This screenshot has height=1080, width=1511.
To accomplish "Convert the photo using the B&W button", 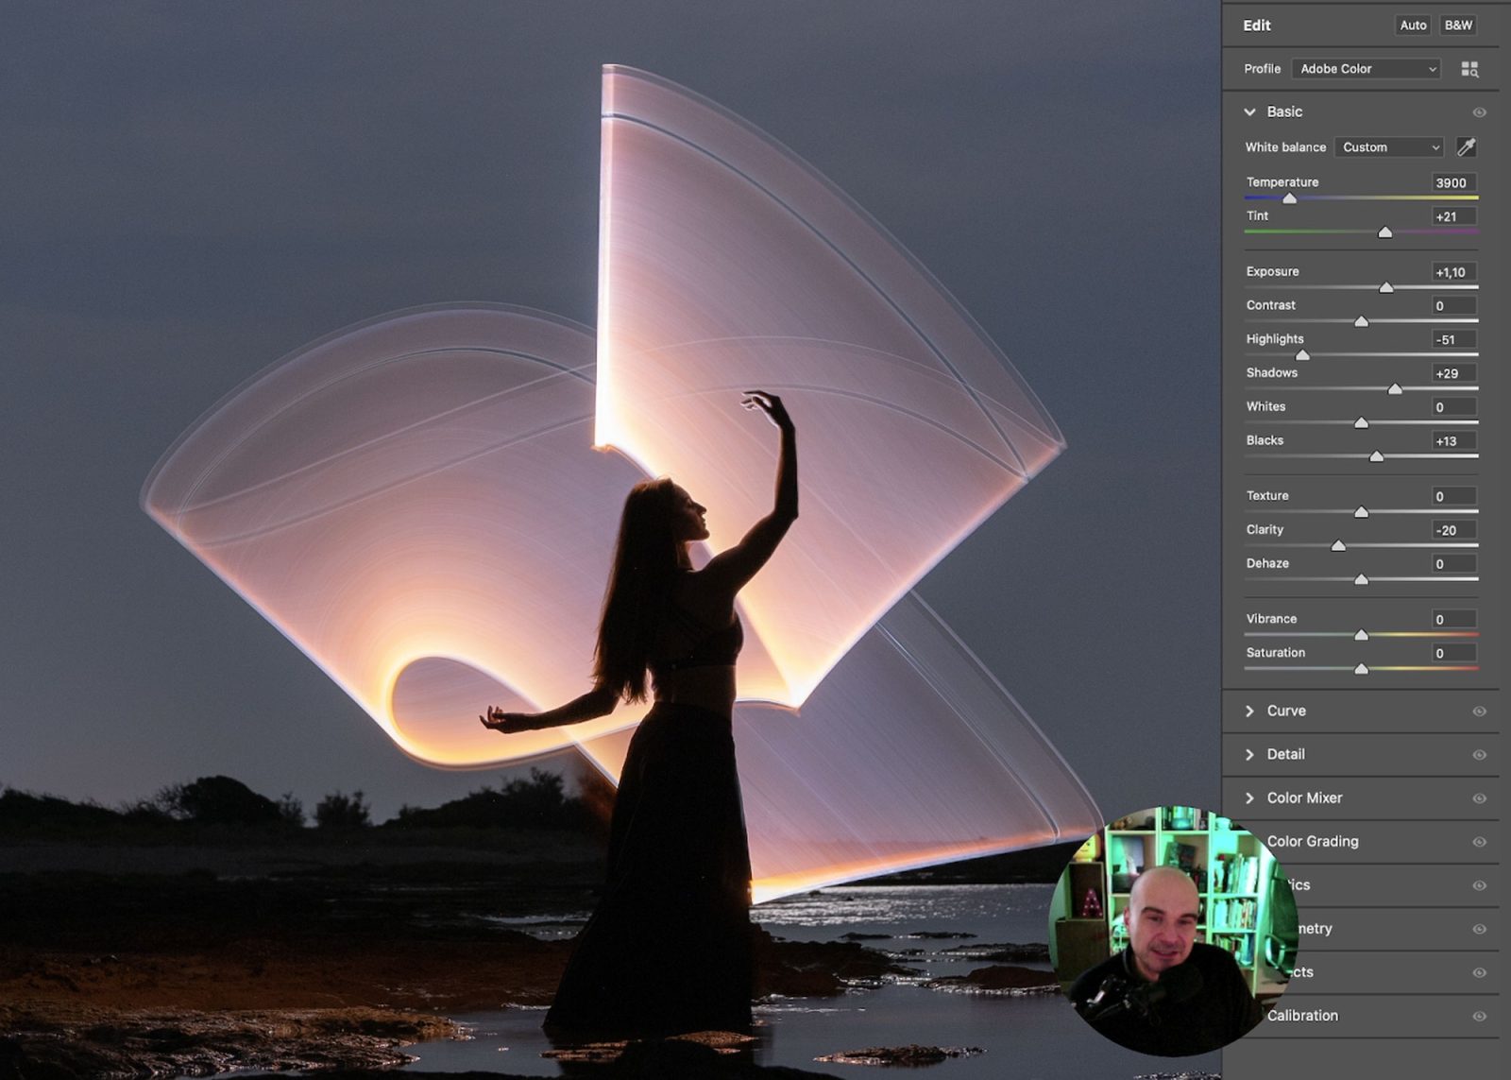I will pos(1457,26).
